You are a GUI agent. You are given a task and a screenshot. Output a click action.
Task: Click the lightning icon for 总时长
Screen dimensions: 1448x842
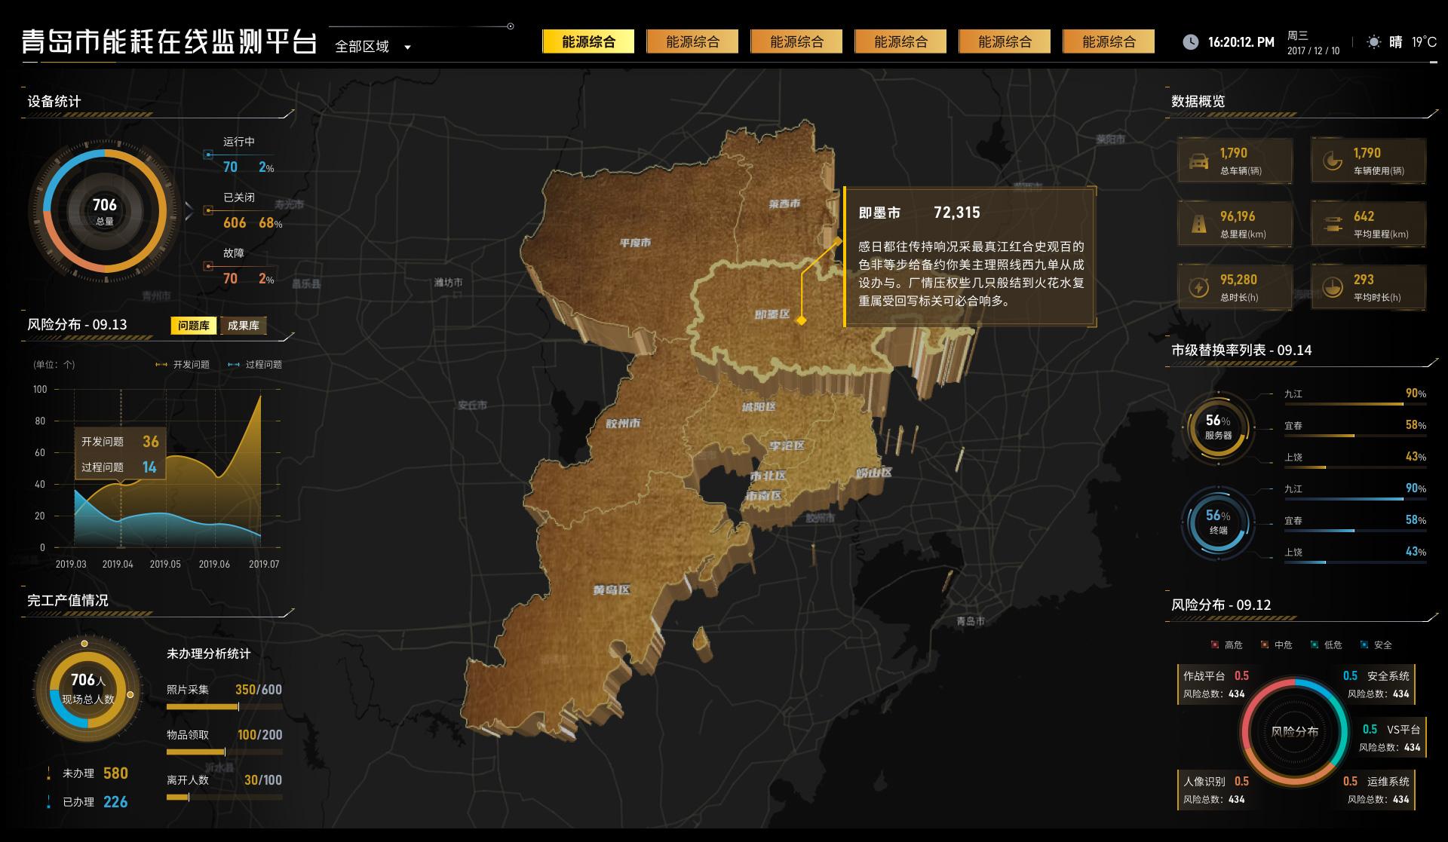1198,288
